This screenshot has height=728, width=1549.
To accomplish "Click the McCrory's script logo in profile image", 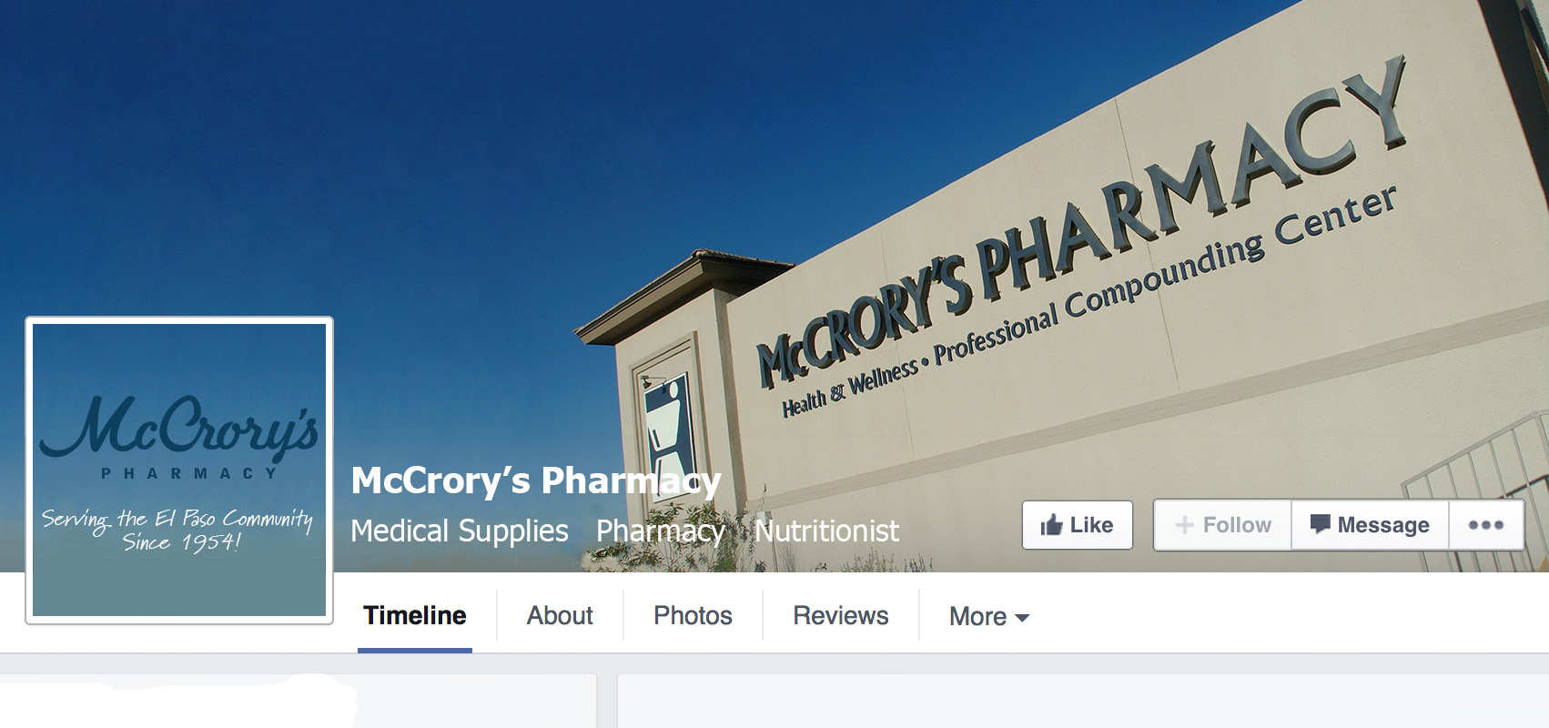I will [179, 426].
